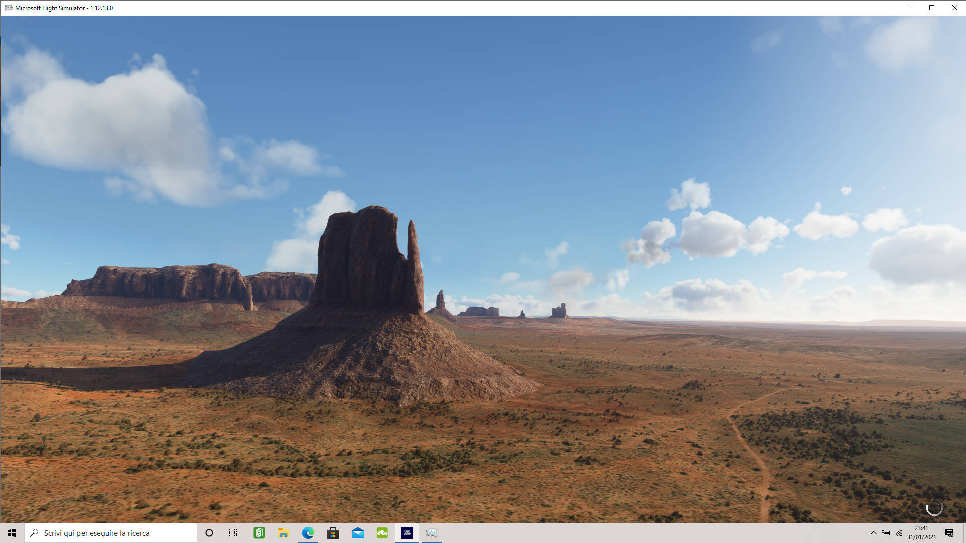This screenshot has width=966, height=543.
Task: Open the Windows Start menu
Action: pos(12,533)
